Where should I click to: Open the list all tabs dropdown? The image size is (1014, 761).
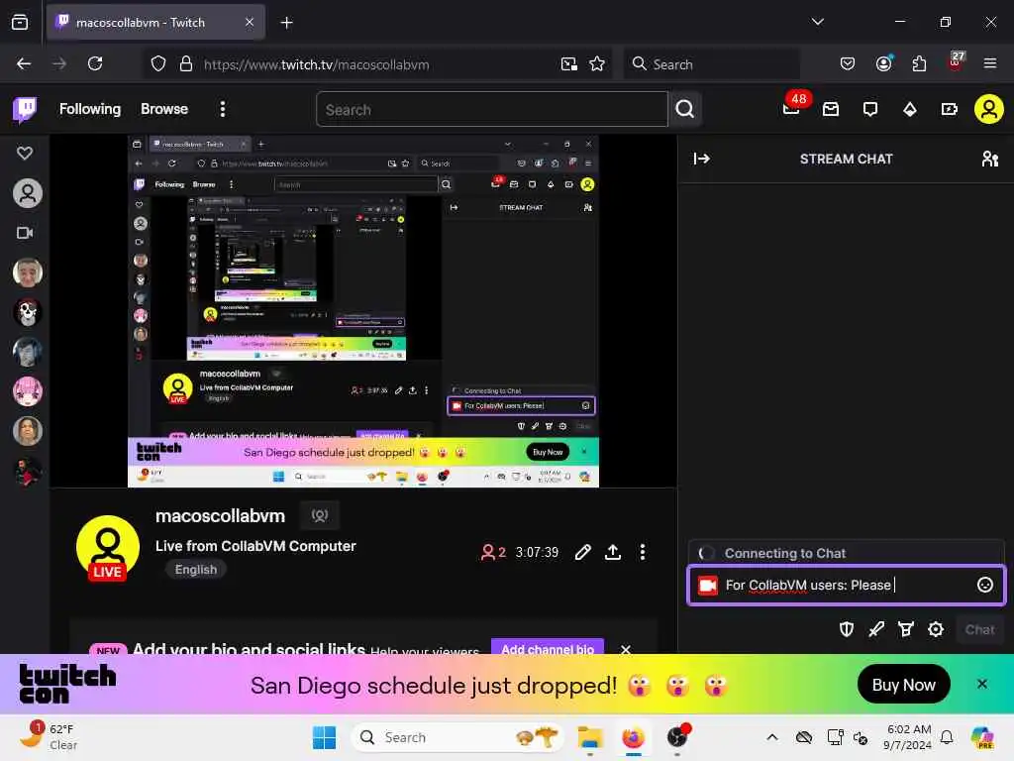point(817,22)
